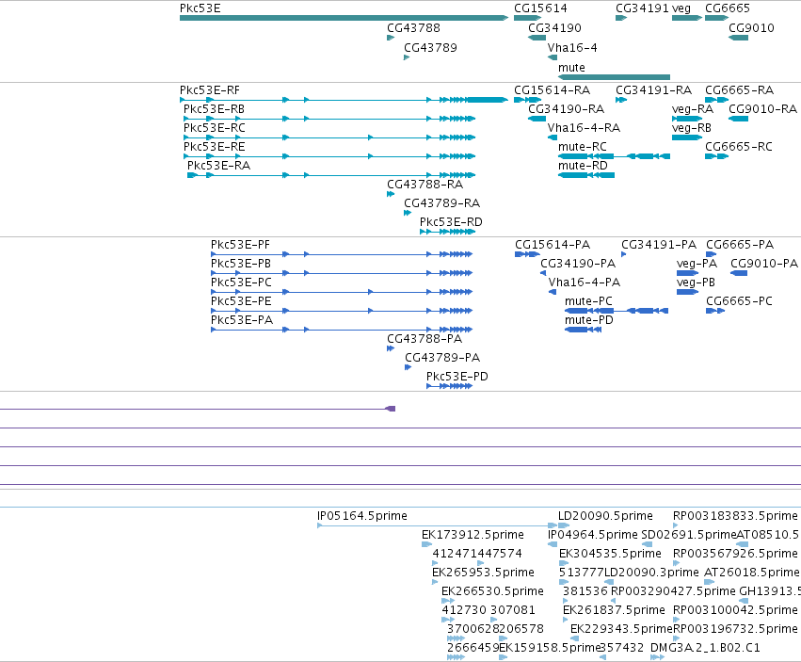Select the CG34191 gene label

point(642,8)
